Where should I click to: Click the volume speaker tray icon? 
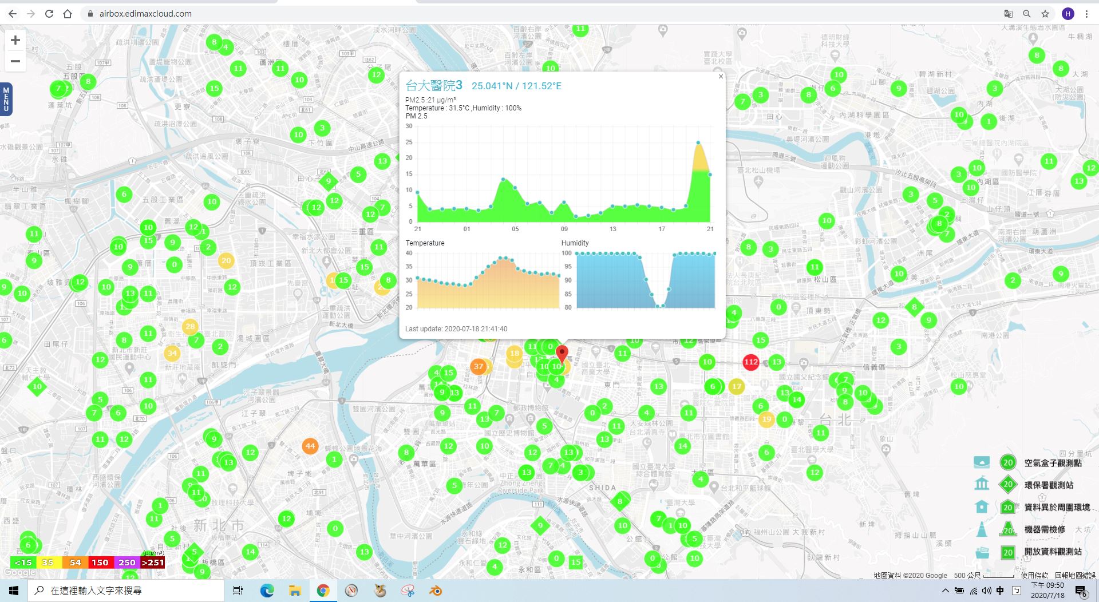pos(986,591)
